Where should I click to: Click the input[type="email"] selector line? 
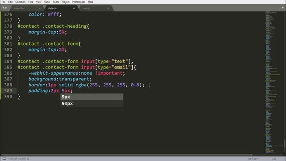[x=77, y=68]
